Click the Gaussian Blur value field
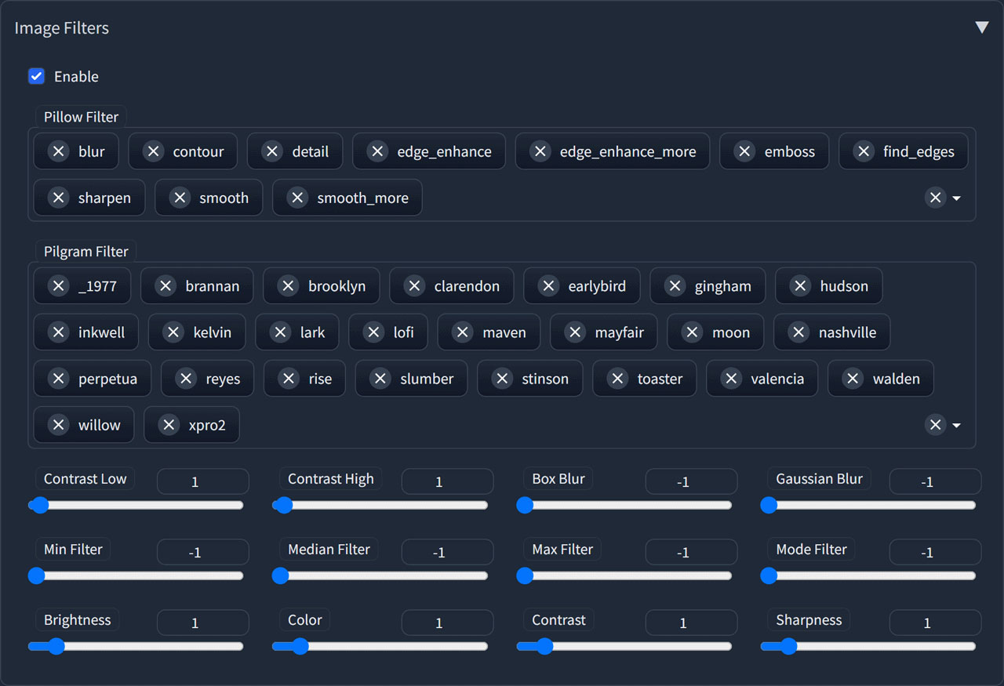Viewport: 1004px width, 686px height. [935, 481]
